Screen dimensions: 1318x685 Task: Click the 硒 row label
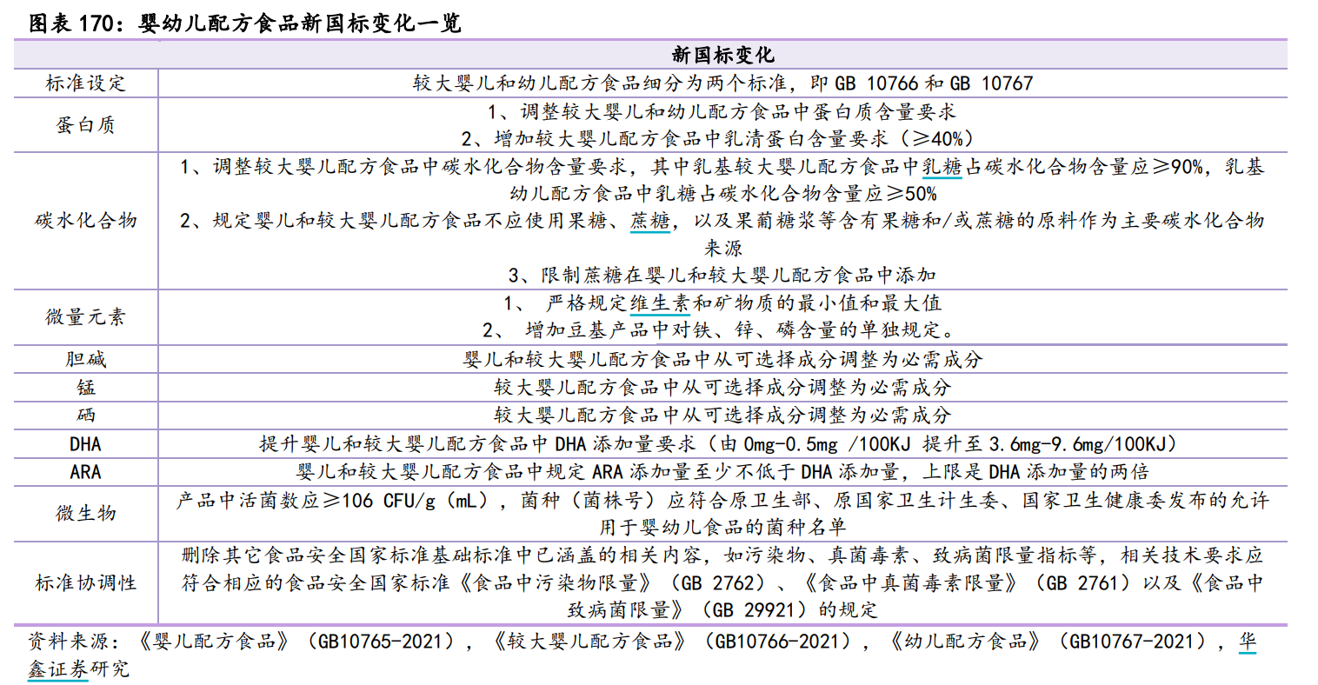coord(84,416)
